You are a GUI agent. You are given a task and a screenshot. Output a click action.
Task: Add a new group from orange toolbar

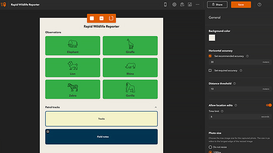(111, 18)
